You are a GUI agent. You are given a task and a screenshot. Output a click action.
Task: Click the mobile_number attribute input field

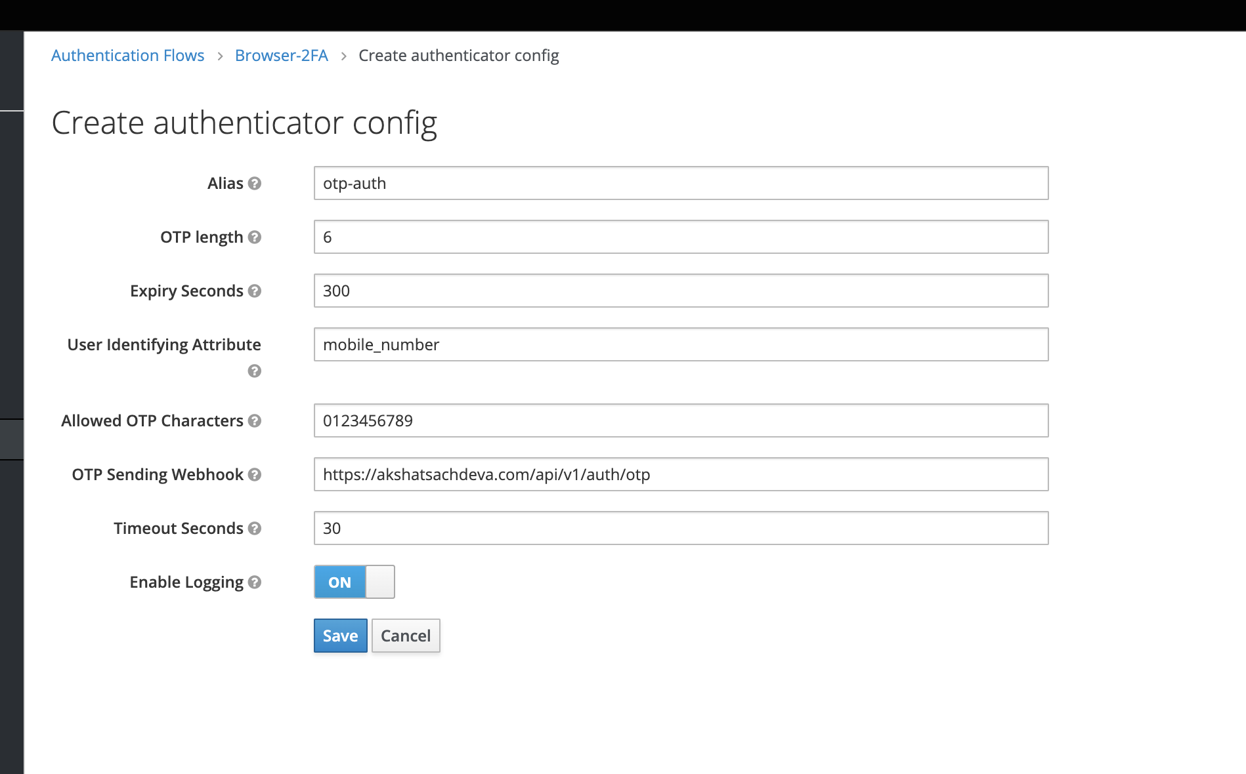coord(681,344)
